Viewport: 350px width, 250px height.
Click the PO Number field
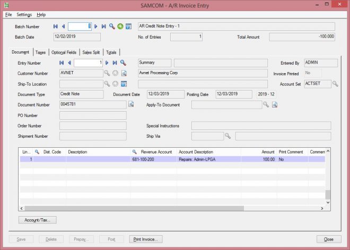93,115
